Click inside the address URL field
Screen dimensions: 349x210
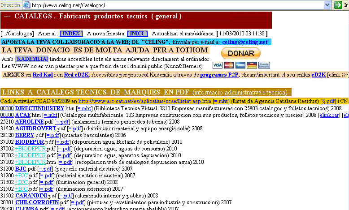pyautogui.click(x=177, y=5)
